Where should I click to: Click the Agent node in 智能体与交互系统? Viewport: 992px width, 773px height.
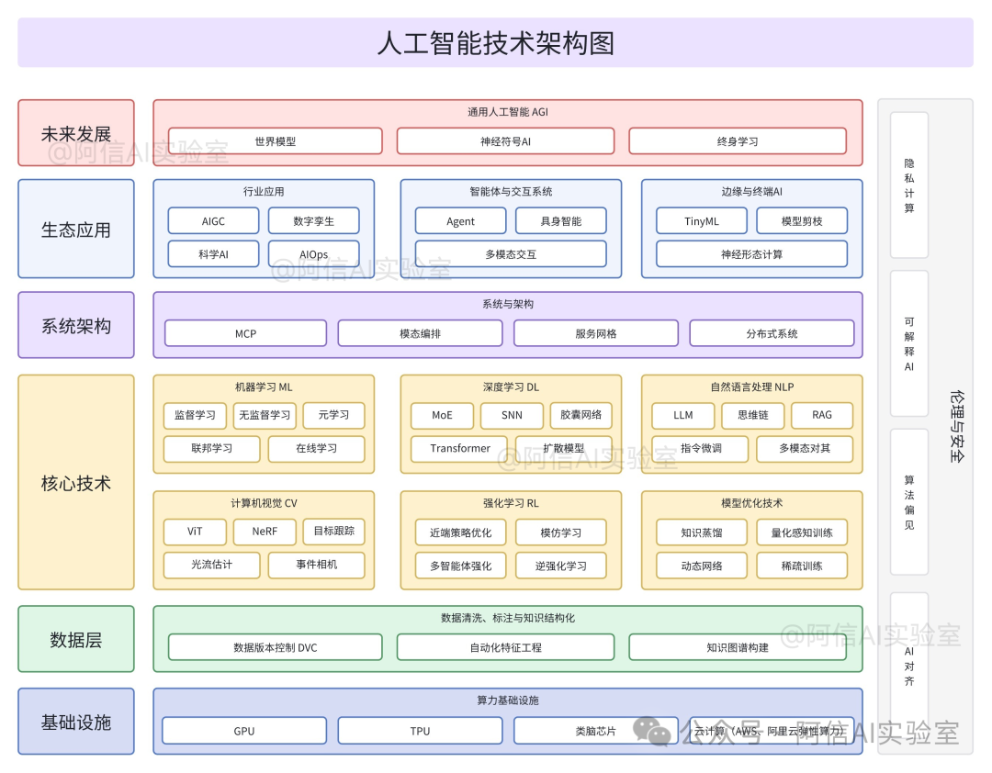pos(459,220)
